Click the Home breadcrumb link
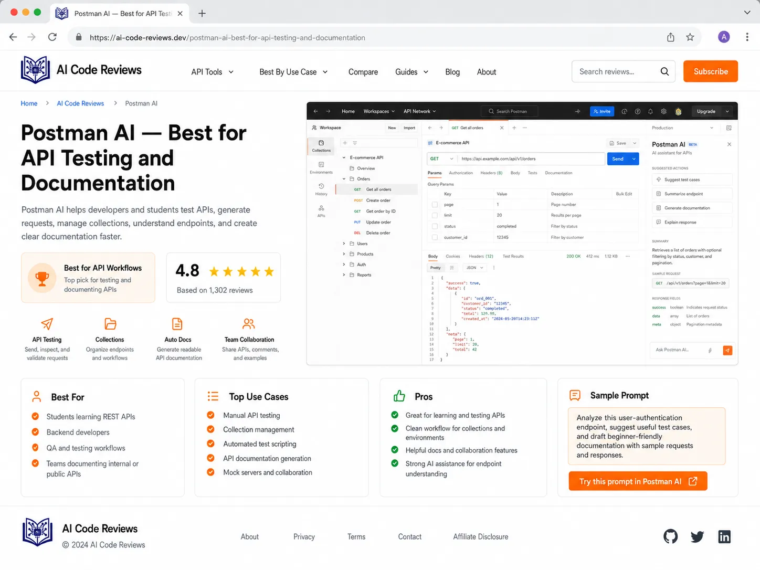 (29, 103)
